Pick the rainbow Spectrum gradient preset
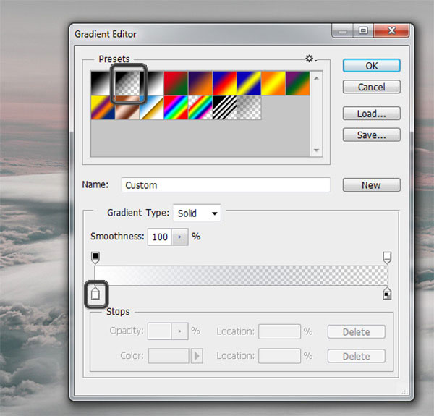Image resolution: width=434 pixels, height=416 pixels. [x=176, y=108]
